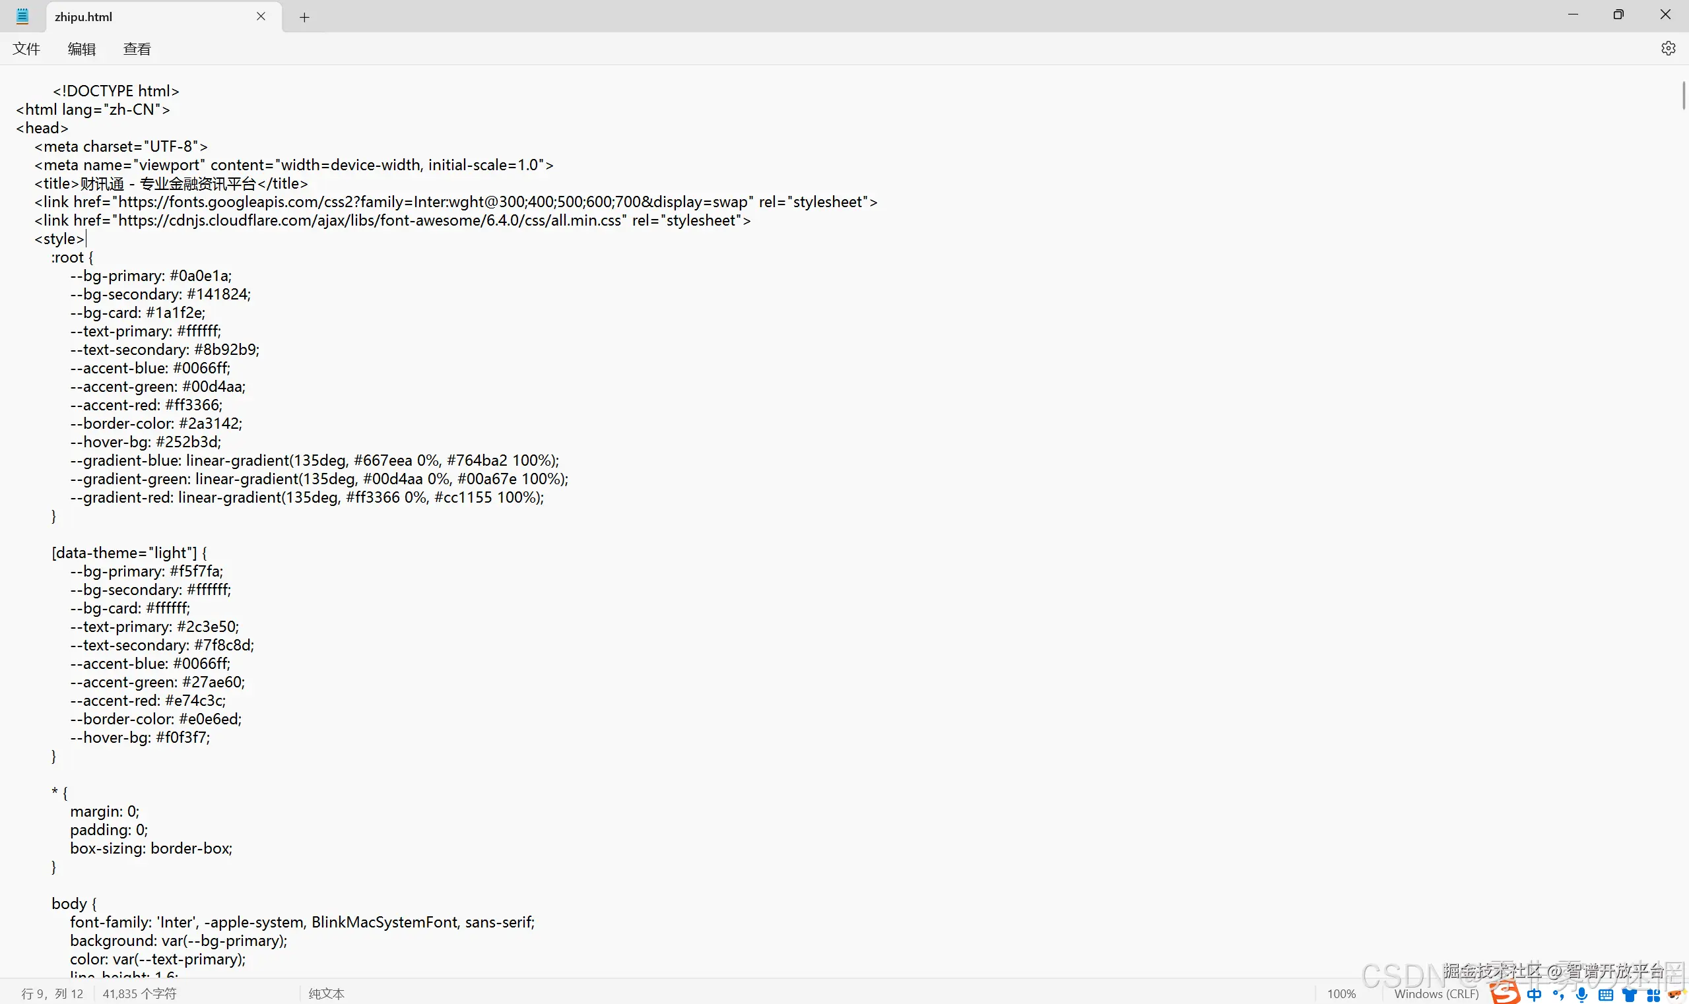
Task: Open Sogou toolbox grid icon
Action: pyautogui.click(x=1653, y=995)
